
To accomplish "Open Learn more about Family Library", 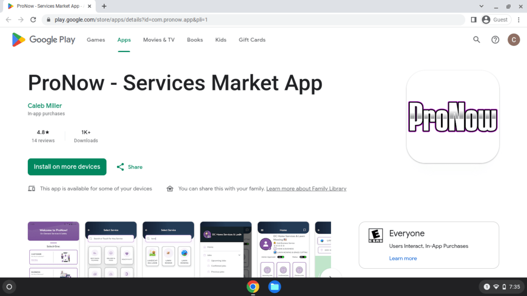I will (x=306, y=189).
